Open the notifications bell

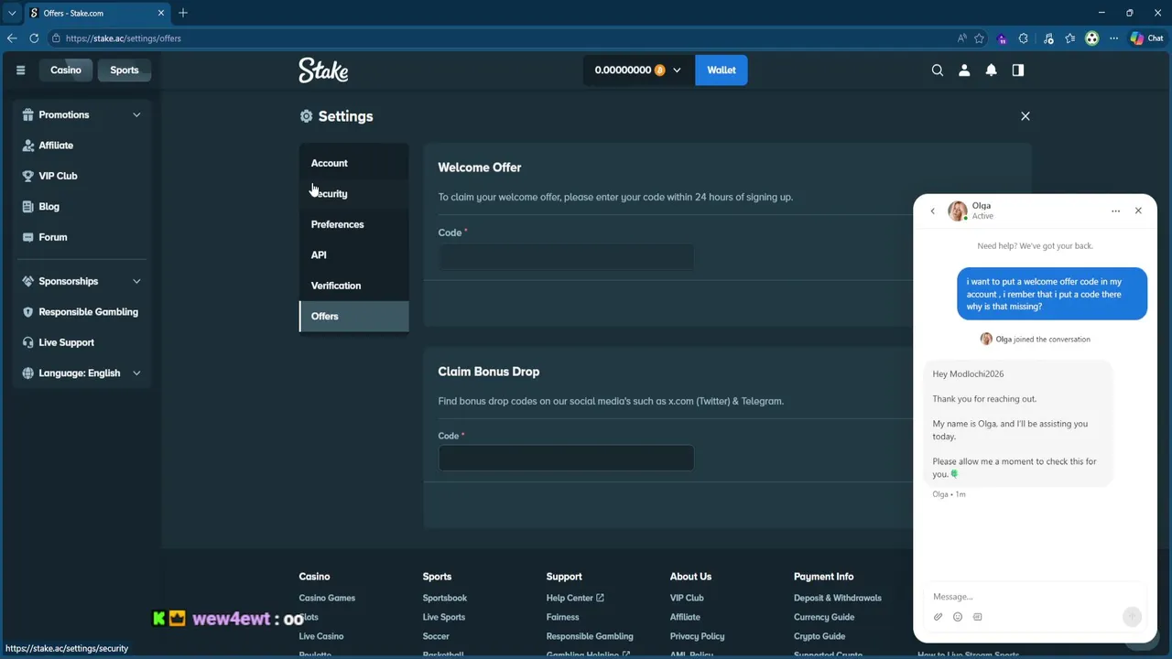(991, 70)
